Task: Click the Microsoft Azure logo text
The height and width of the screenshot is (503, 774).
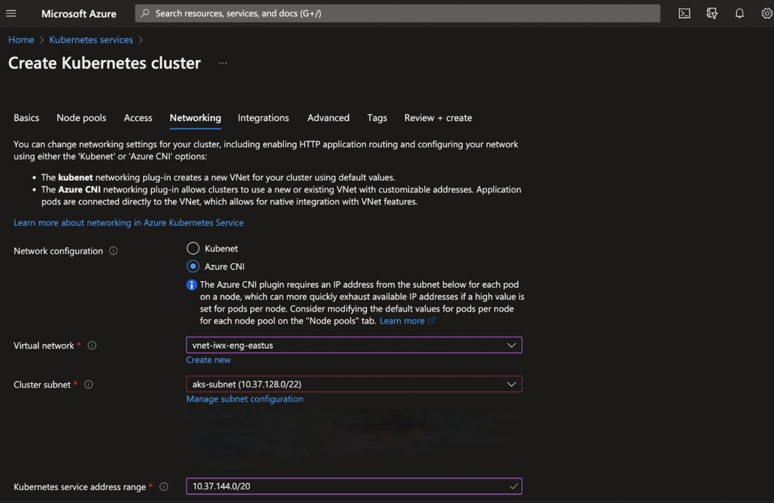Action: [x=79, y=14]
